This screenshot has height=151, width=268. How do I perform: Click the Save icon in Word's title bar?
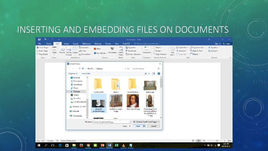coord(39,39)
